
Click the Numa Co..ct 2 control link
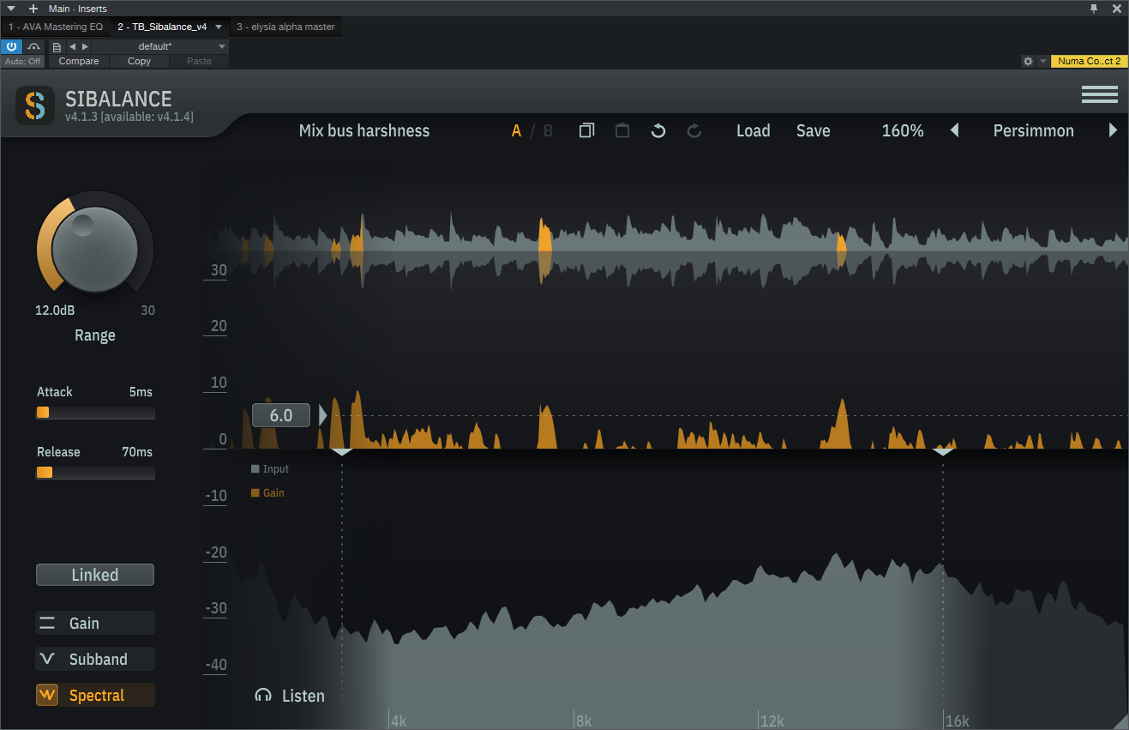pyautogui.click(x=1089, y=62)
